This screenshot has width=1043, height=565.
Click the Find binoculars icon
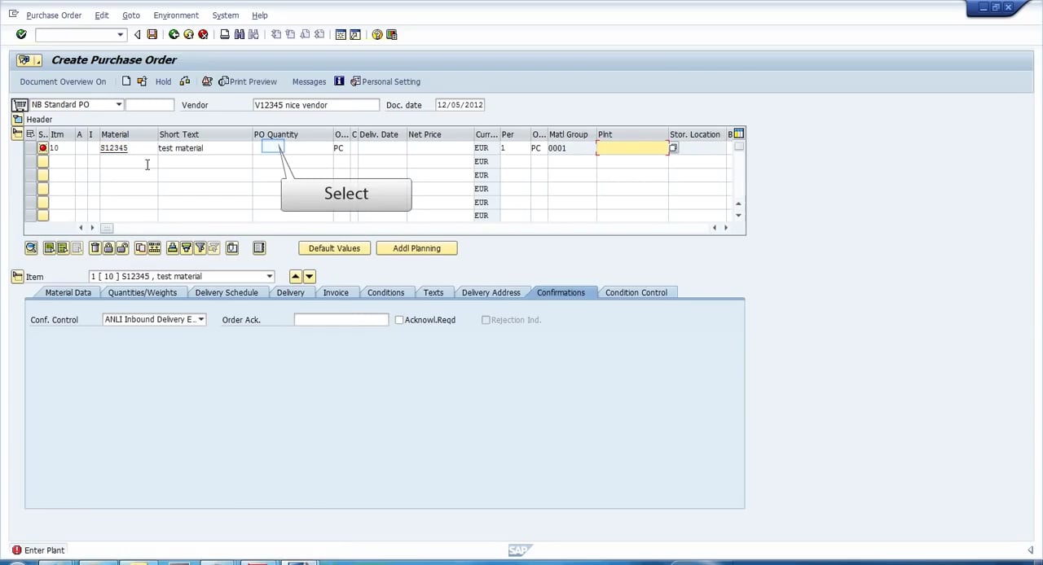240,34
